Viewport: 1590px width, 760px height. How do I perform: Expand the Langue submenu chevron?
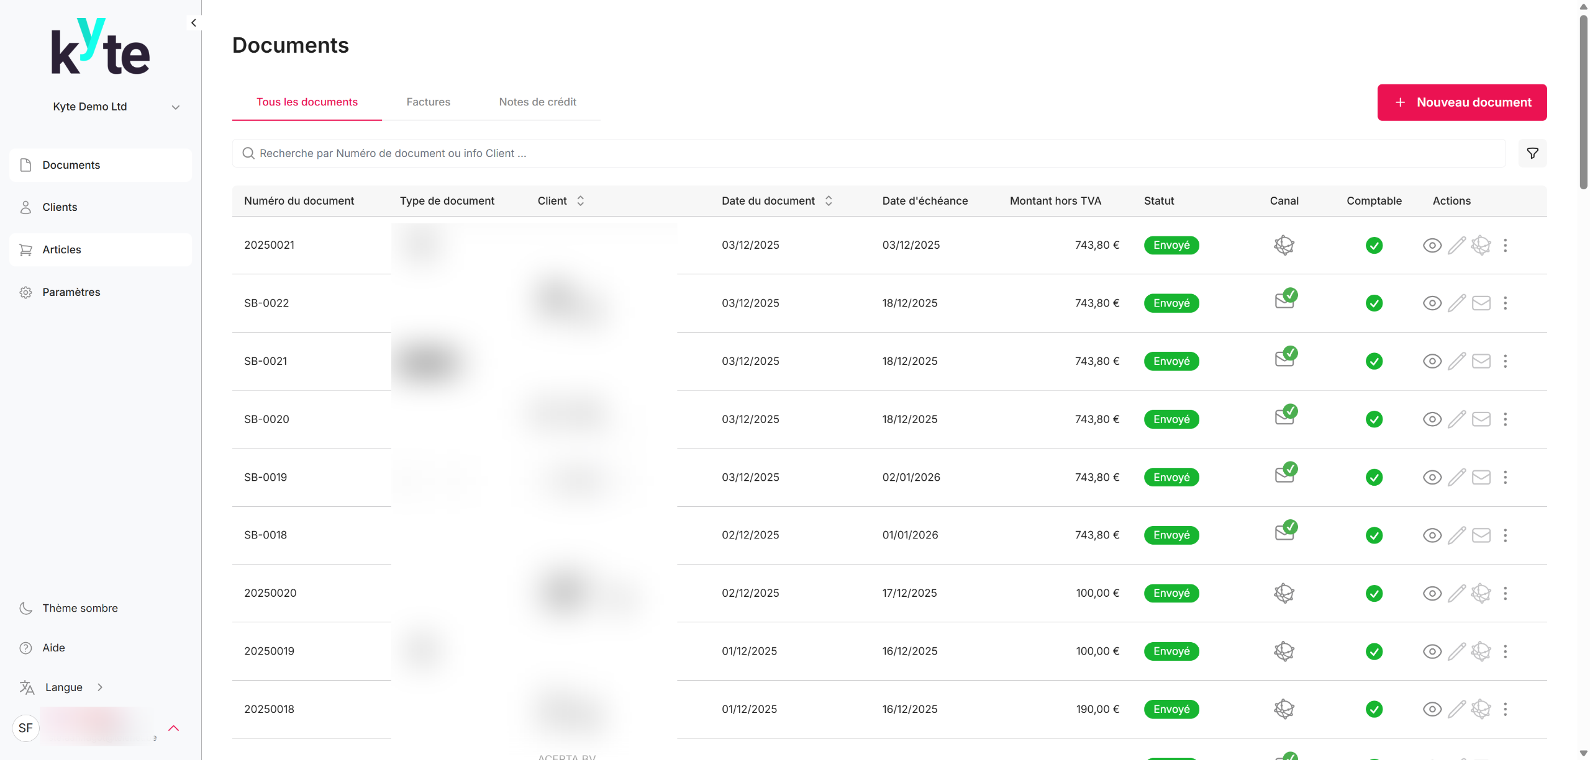[x=100, y=687]
